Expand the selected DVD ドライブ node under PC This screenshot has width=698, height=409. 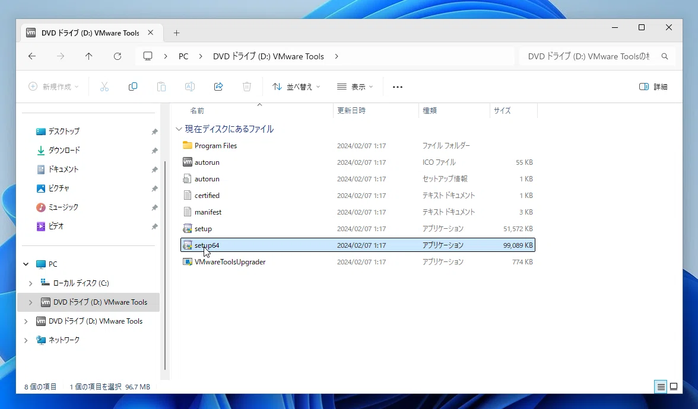click(x=30, y=302)
